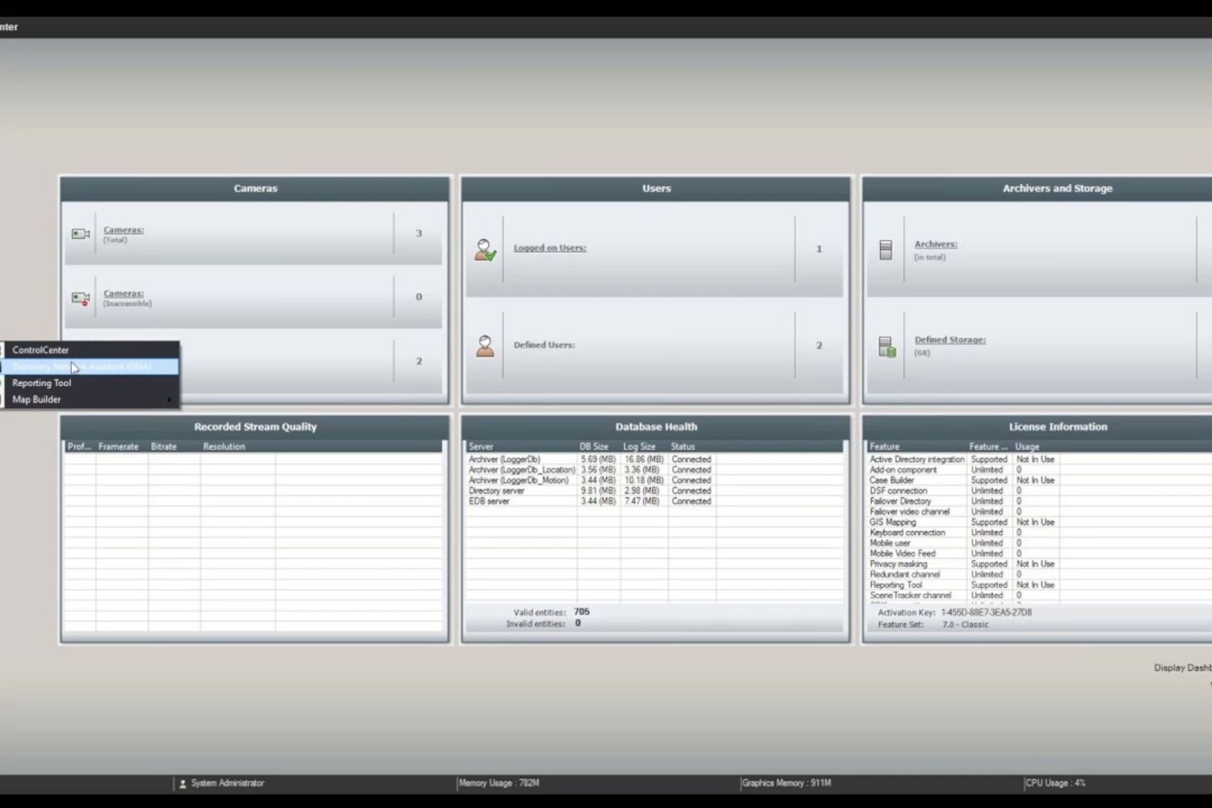This screenshot has height=808, width=1212.
Task: Open ControlCenter from the popup menu
Action: tap(41, 350)
